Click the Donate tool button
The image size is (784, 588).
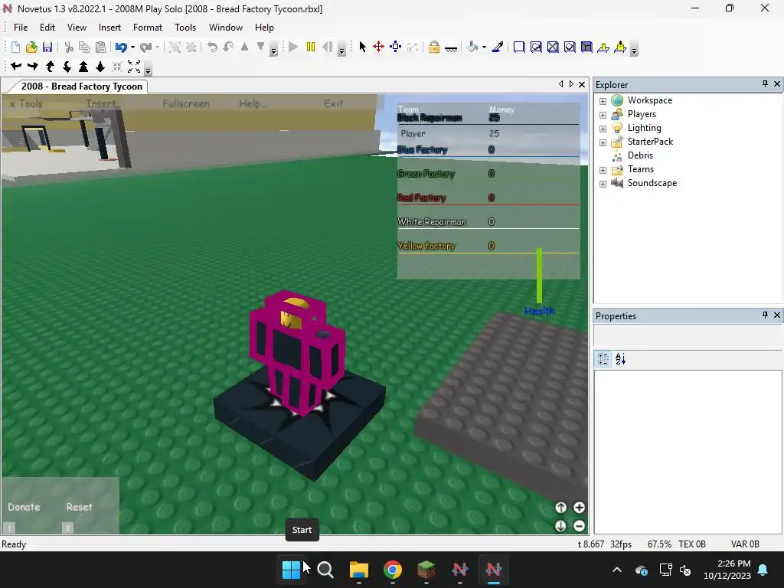(x=24, y=507)
